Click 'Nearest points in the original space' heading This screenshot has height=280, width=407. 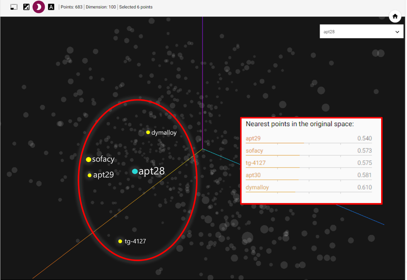[x=300, y=124]
